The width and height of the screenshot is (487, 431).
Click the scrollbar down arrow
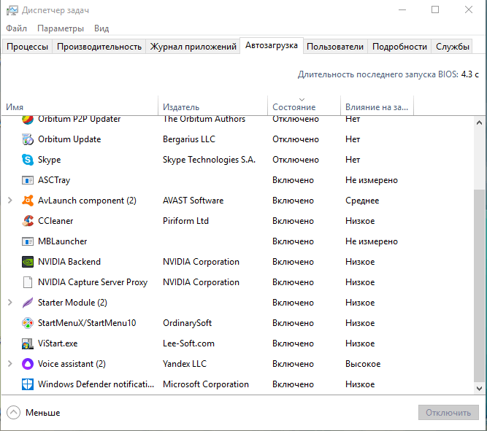[479, 389]
